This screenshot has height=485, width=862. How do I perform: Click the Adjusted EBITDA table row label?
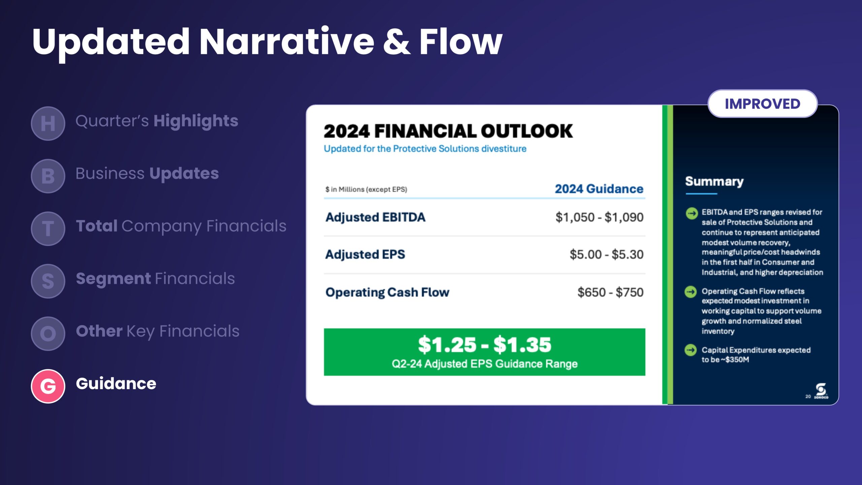coord(375,217)
